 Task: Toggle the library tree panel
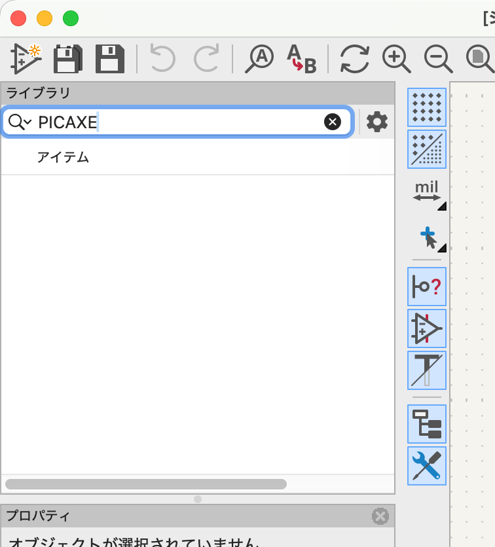427,424
